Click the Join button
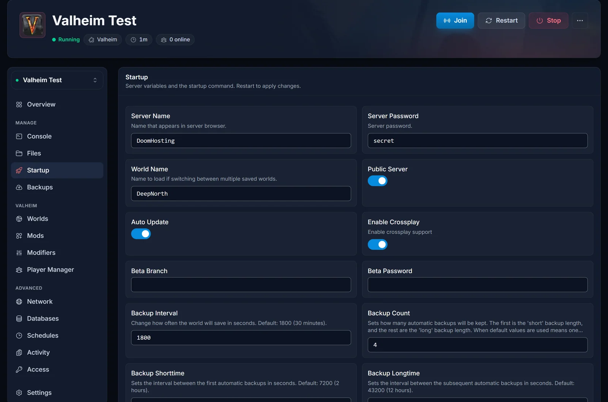 point(455,20)
